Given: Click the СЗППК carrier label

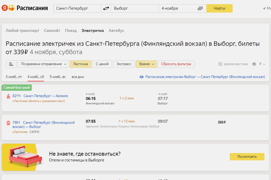Looking at the screenshot, I should click(34, 132).
